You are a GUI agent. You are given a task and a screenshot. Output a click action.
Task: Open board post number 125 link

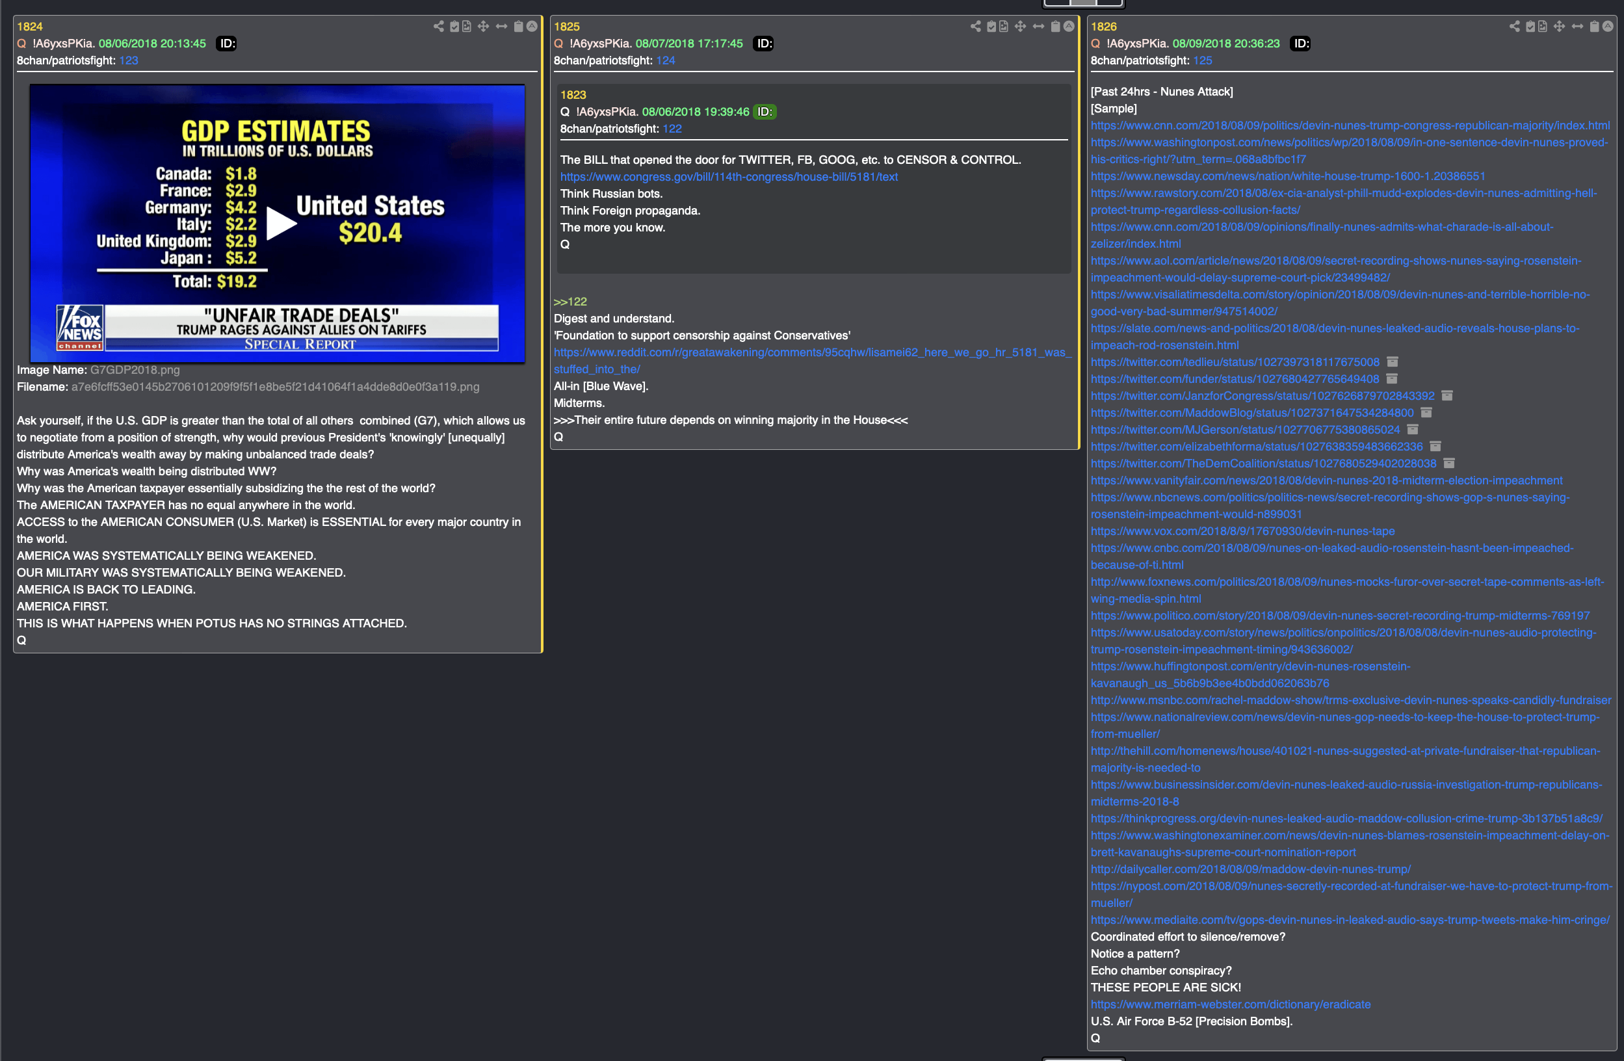1202,60
